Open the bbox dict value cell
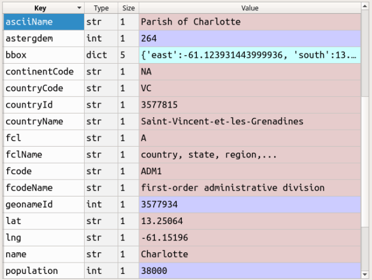Viewport: 372px width, 280px height. point(250,55)
